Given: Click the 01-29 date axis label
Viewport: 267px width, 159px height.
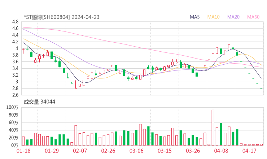Looking at the screenshot, I should tap(52, 151).
